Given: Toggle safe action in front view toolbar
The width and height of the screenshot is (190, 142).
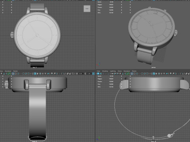Looking at the screenshot, I should 26,74.
